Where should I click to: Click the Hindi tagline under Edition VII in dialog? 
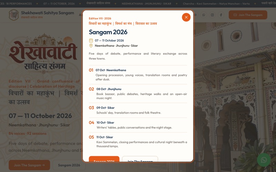coord(123,24)
